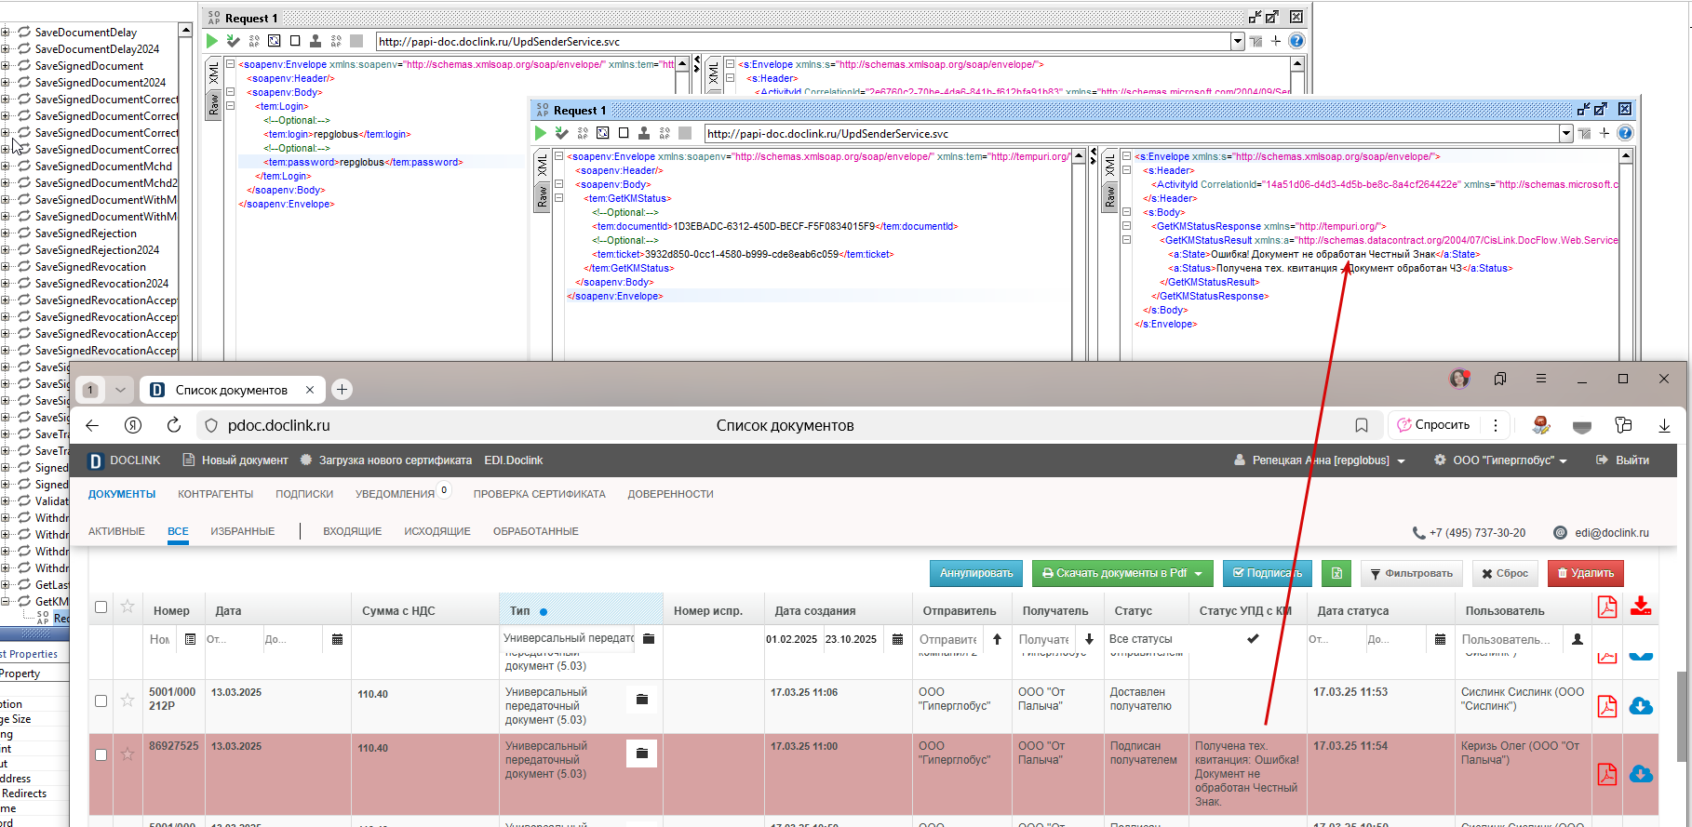Switch to the ПОДПИСКИ section
The image size is (1692, 827).
pyautogui.click(x=304, y=494)
